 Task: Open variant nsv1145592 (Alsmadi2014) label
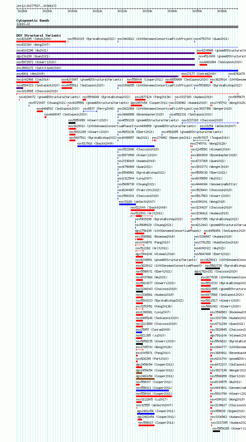click(211, 150)
